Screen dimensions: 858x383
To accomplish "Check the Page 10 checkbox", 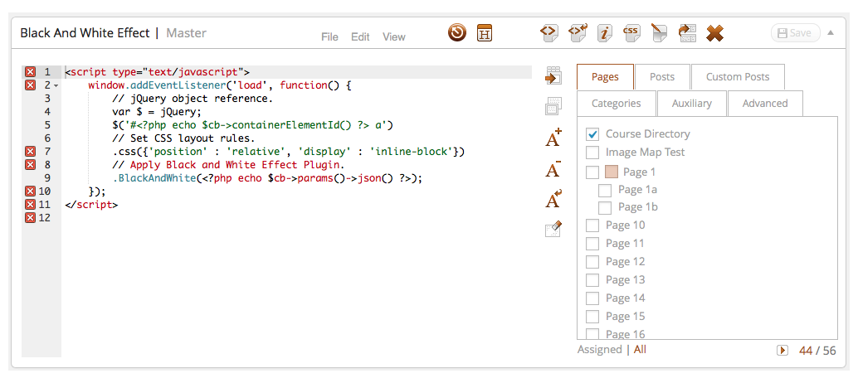I will (592, 225).
